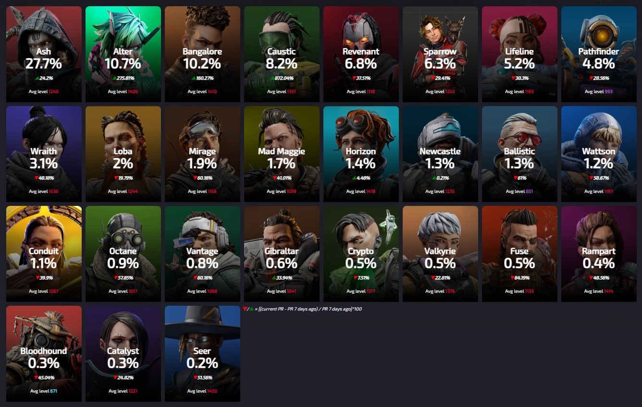Click the Mad Maggie card
Viewport: 642px width, 407px height.
282,154
